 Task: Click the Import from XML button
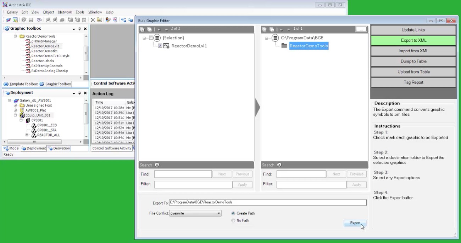pyautogui.click(x=413, y=51)
